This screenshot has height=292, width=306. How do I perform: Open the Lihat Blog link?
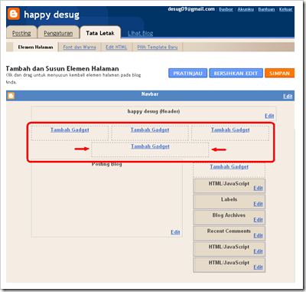140,33
